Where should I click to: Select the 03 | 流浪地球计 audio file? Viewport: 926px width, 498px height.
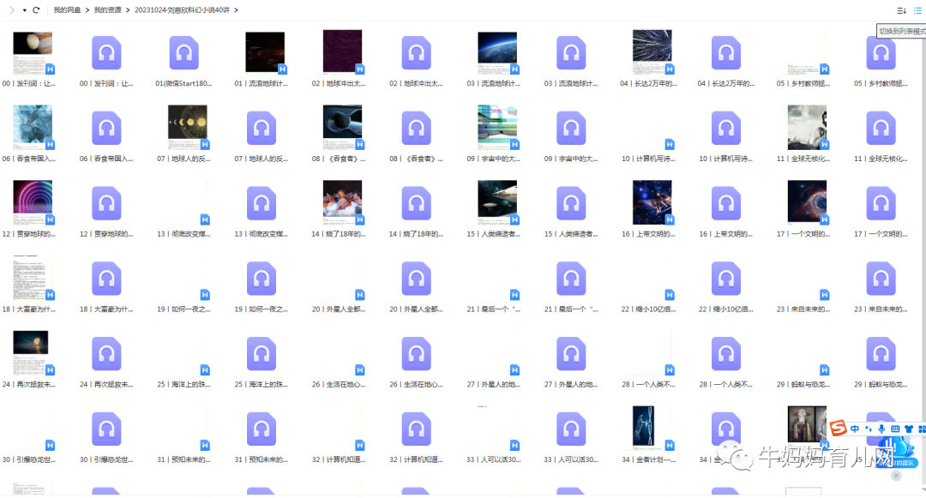click(571, 53)
